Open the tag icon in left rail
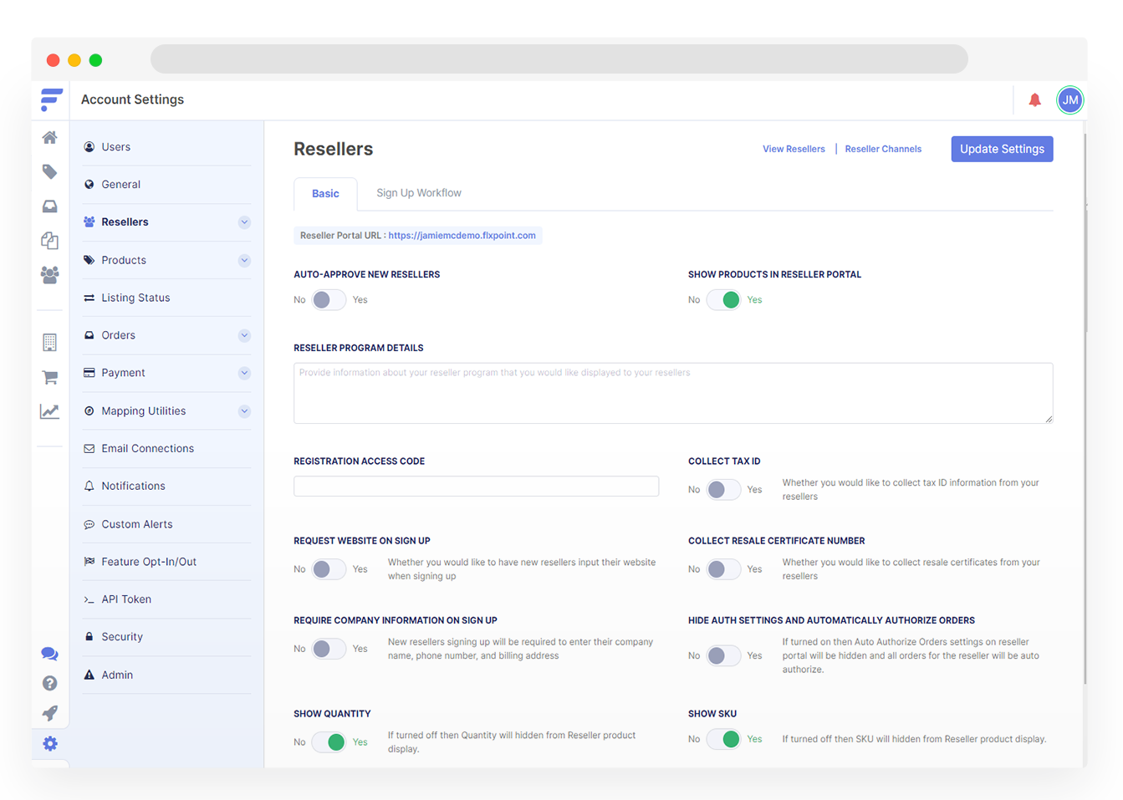 tap(50, 172)
